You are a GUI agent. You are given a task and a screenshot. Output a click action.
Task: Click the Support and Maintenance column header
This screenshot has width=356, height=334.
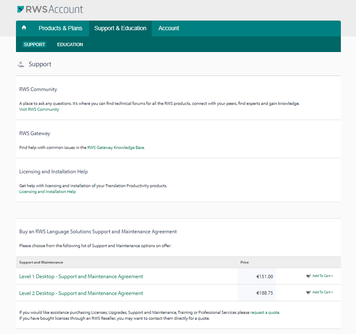(41, 262)
